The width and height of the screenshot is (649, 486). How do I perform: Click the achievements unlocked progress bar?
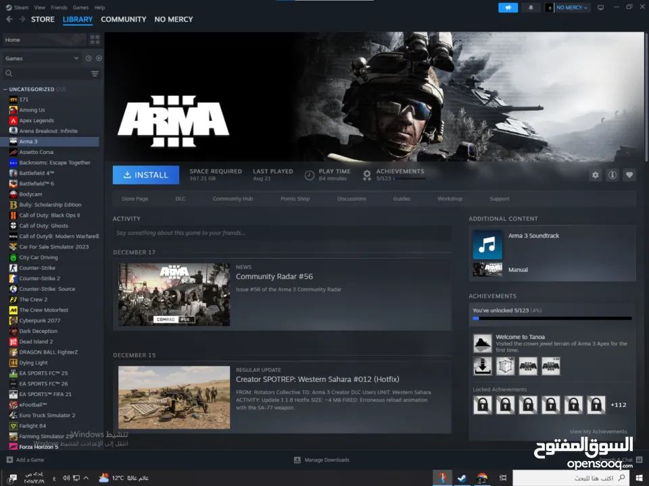[552, 318]
